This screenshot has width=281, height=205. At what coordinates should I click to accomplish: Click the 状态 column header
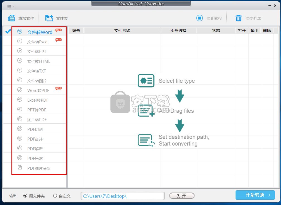(216, 31)
